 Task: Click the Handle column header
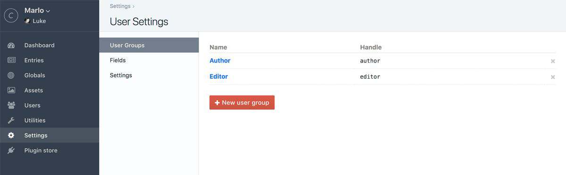coord(371,47)
